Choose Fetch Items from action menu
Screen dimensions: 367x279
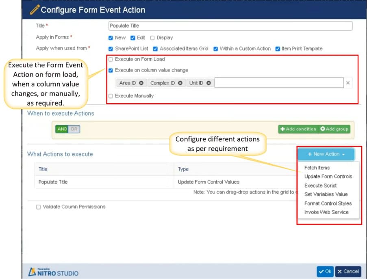(x=317, y=168)
